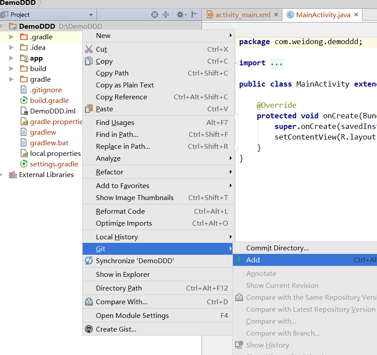Switch to activity_main.xml tab

pyautogui.click(x=243, y=15)
